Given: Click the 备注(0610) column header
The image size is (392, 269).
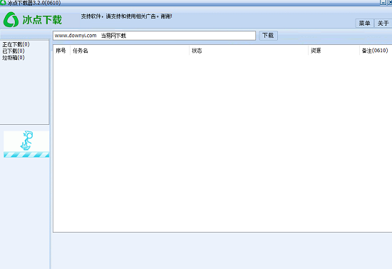Looking at the screenshot, I should pyautogui.click(x=376, y=51).
